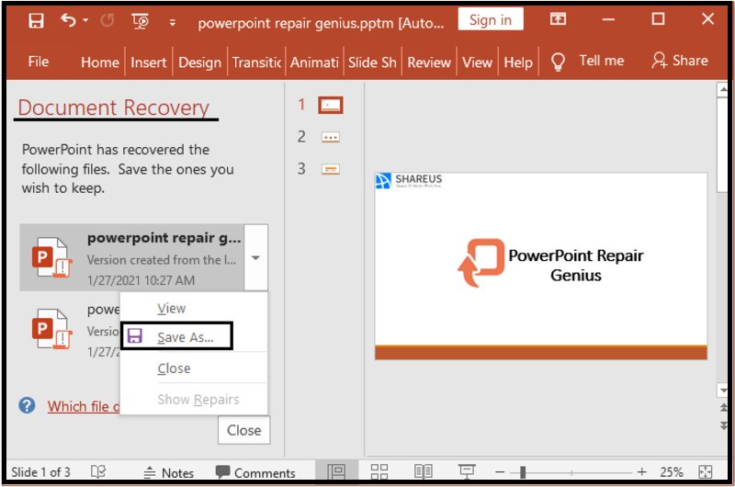
Task: Start Slide Show from status bar icon
Action: point(467,471)
